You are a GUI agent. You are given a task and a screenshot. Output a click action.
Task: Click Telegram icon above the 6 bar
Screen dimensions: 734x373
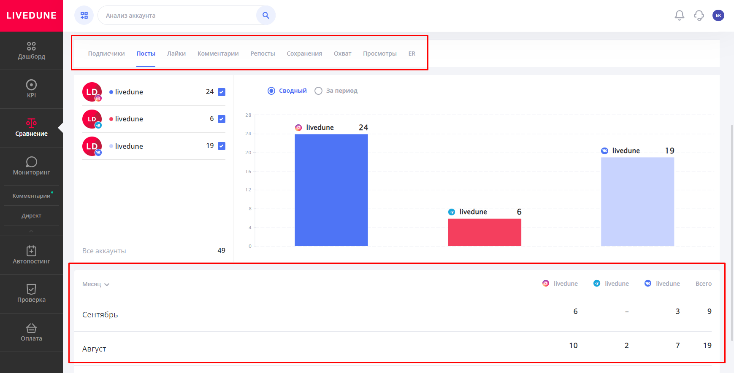pos(452,212)
